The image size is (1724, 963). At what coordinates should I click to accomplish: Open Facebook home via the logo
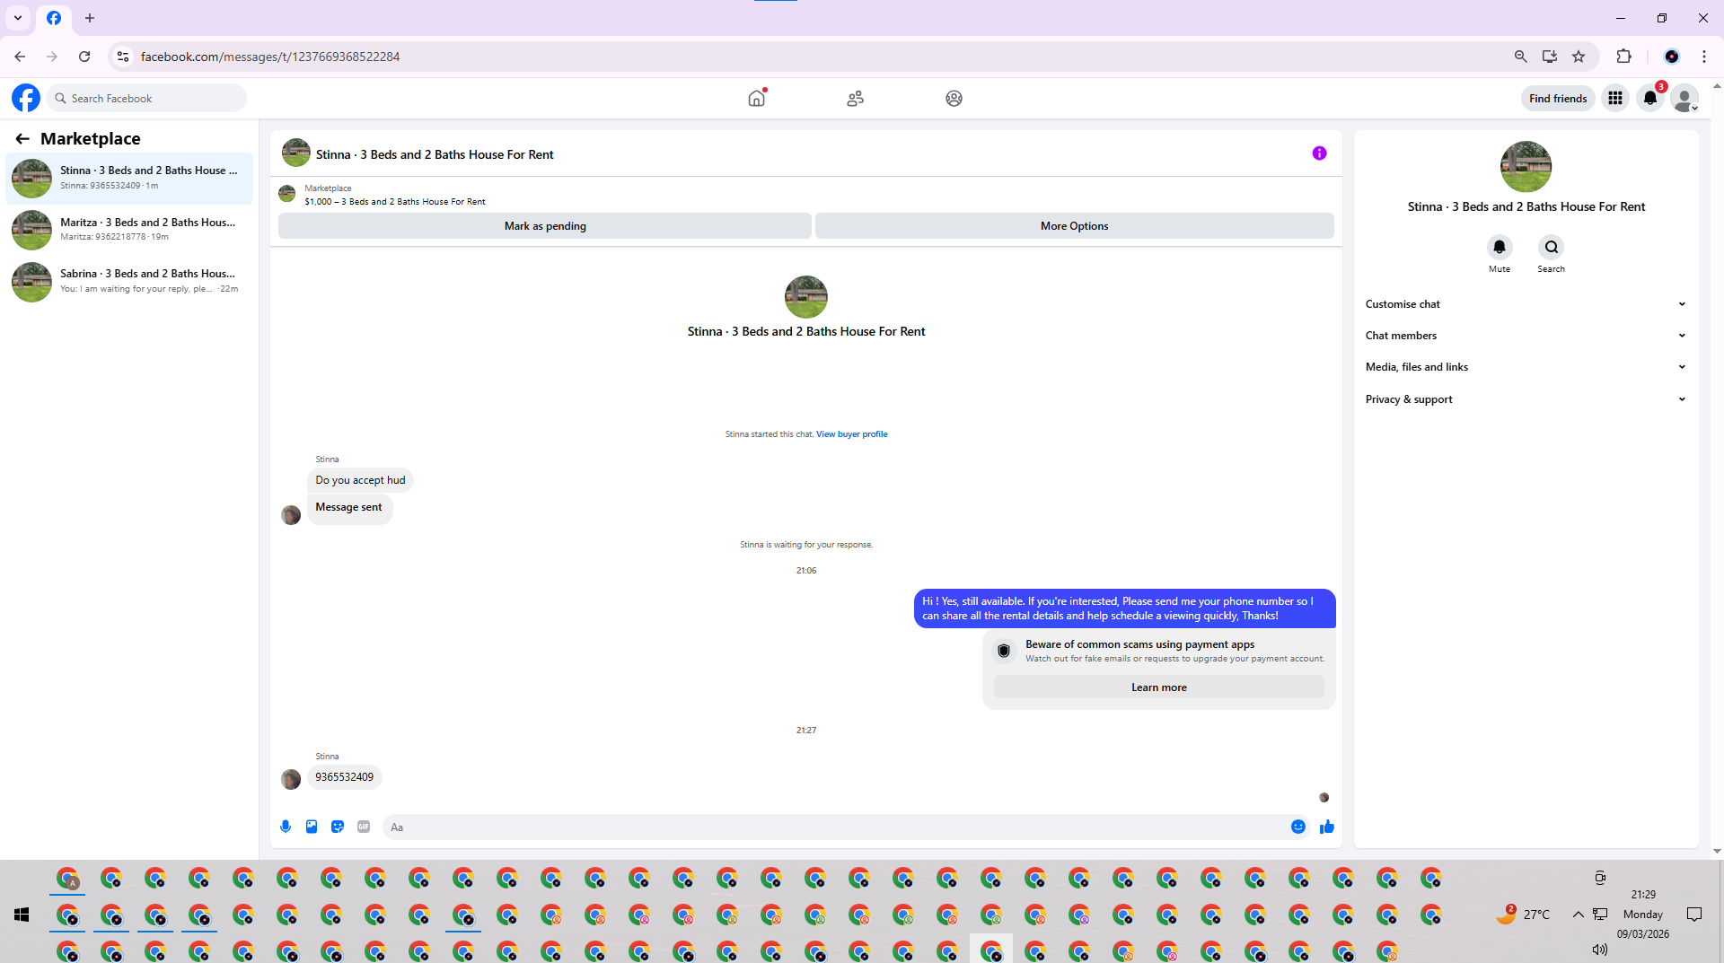(x=26, y=98)
